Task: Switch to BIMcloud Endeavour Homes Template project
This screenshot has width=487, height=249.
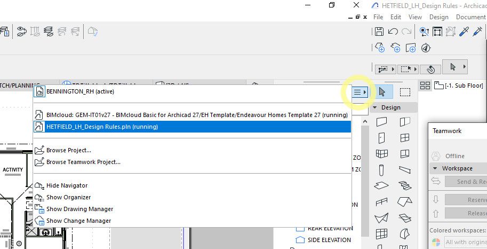Action: (x=192, y=115)
